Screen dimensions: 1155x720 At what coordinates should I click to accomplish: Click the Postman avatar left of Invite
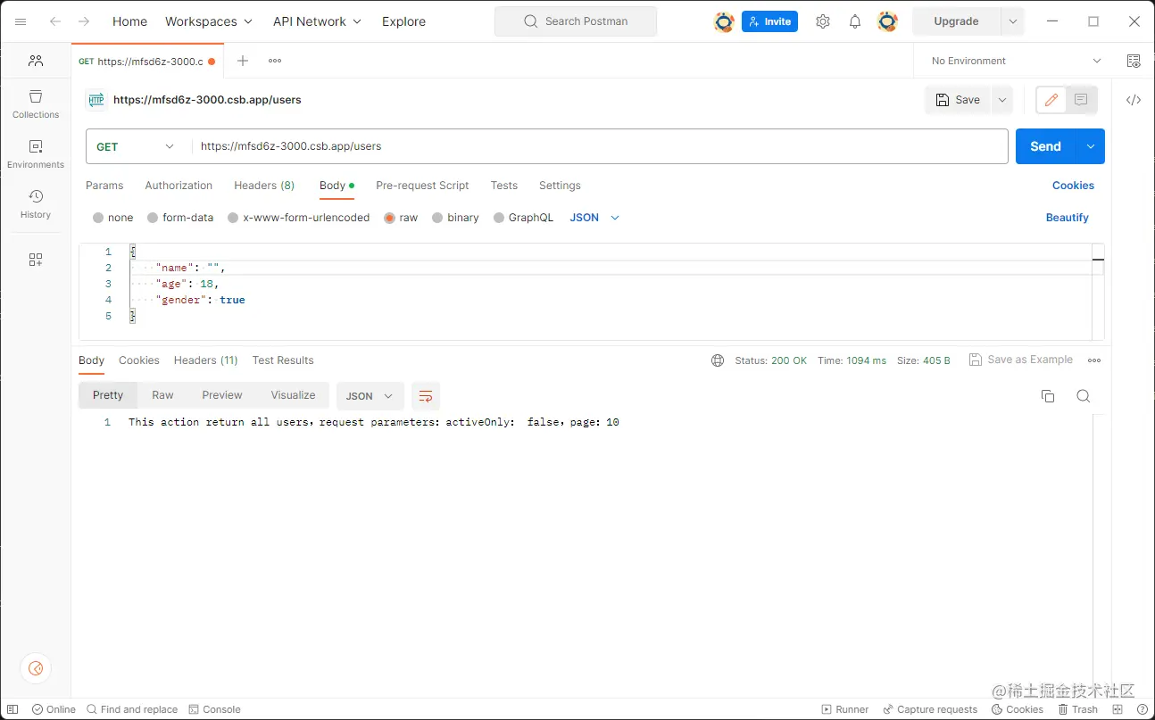pos(724,21)
